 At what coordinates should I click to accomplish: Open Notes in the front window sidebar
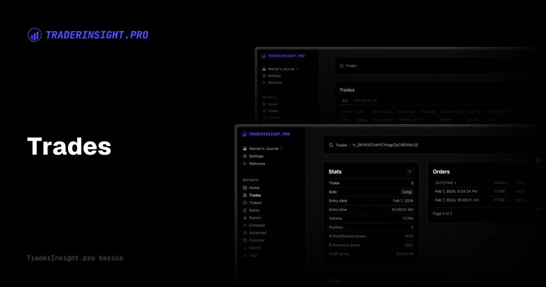pos(251,210)
